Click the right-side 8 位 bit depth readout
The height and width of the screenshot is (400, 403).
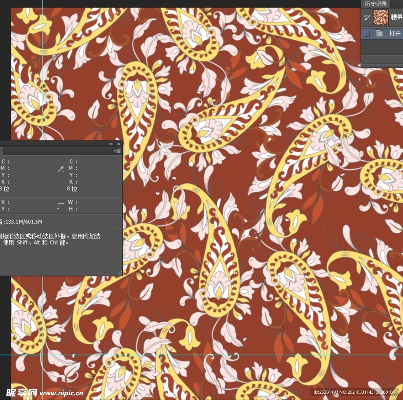click(x=72, y=189)
